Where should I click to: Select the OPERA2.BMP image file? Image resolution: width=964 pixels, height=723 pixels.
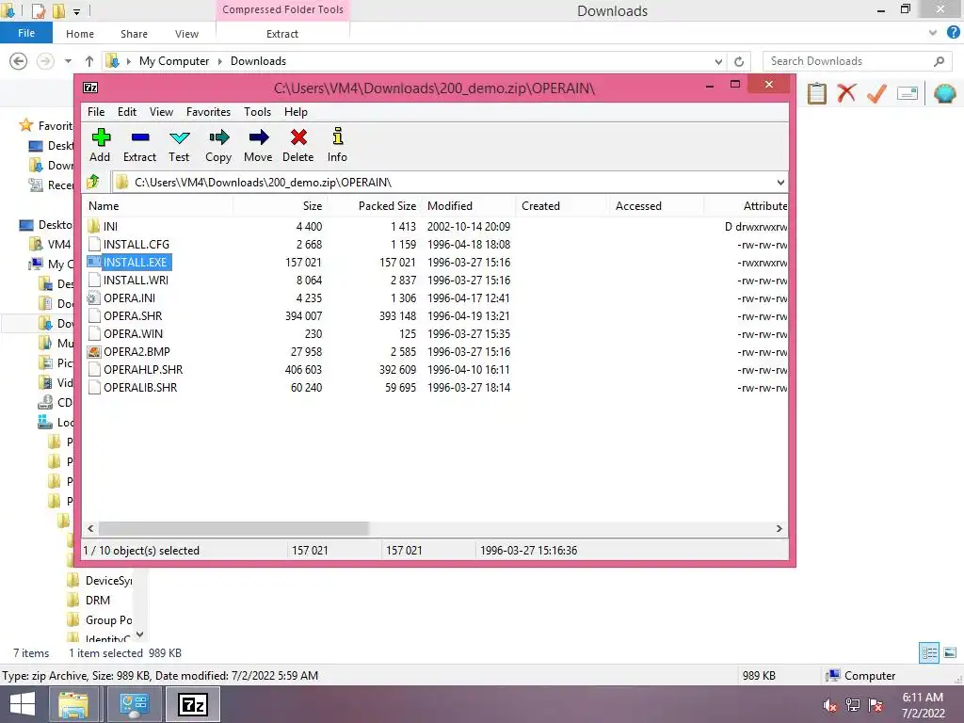tap(137, 352)
